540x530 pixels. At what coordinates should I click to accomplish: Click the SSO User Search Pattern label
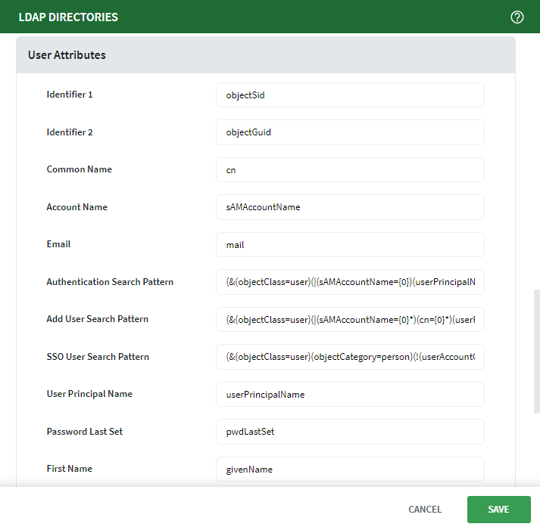point(98,357)
